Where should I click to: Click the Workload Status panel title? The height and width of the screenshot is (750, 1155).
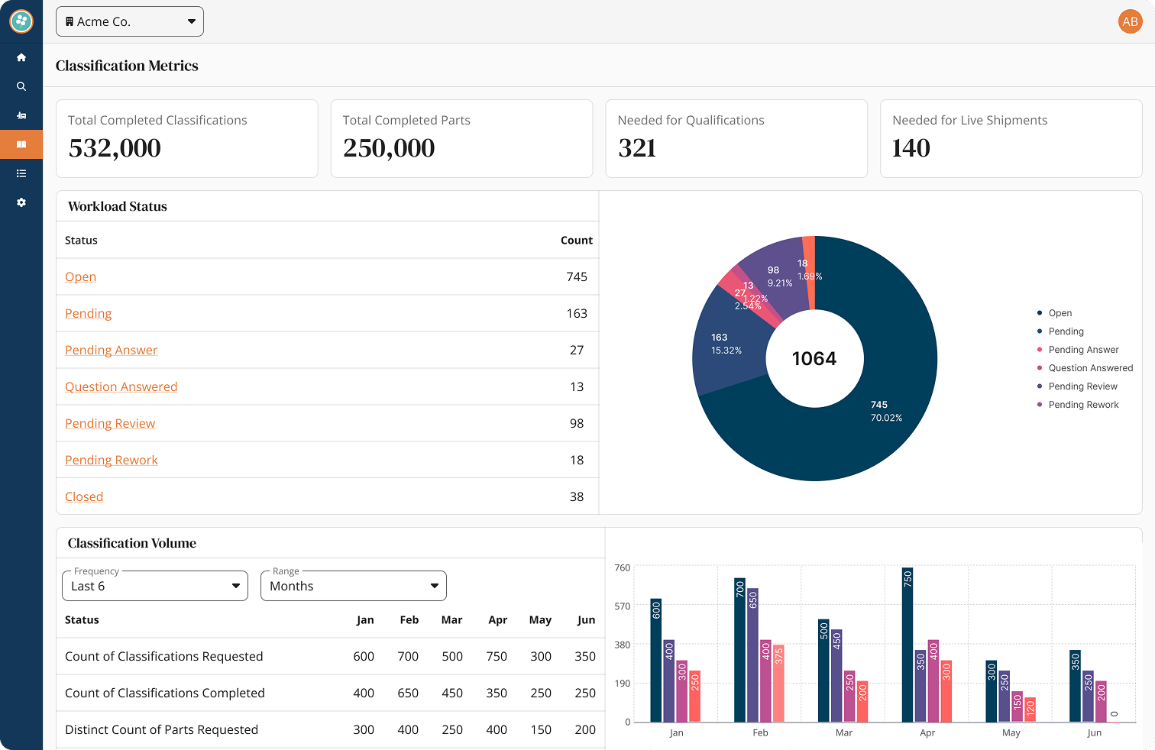coord(118,206)
